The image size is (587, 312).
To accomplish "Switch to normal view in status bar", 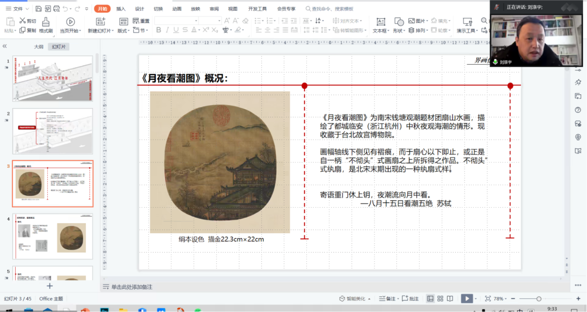I will point(430,299).
